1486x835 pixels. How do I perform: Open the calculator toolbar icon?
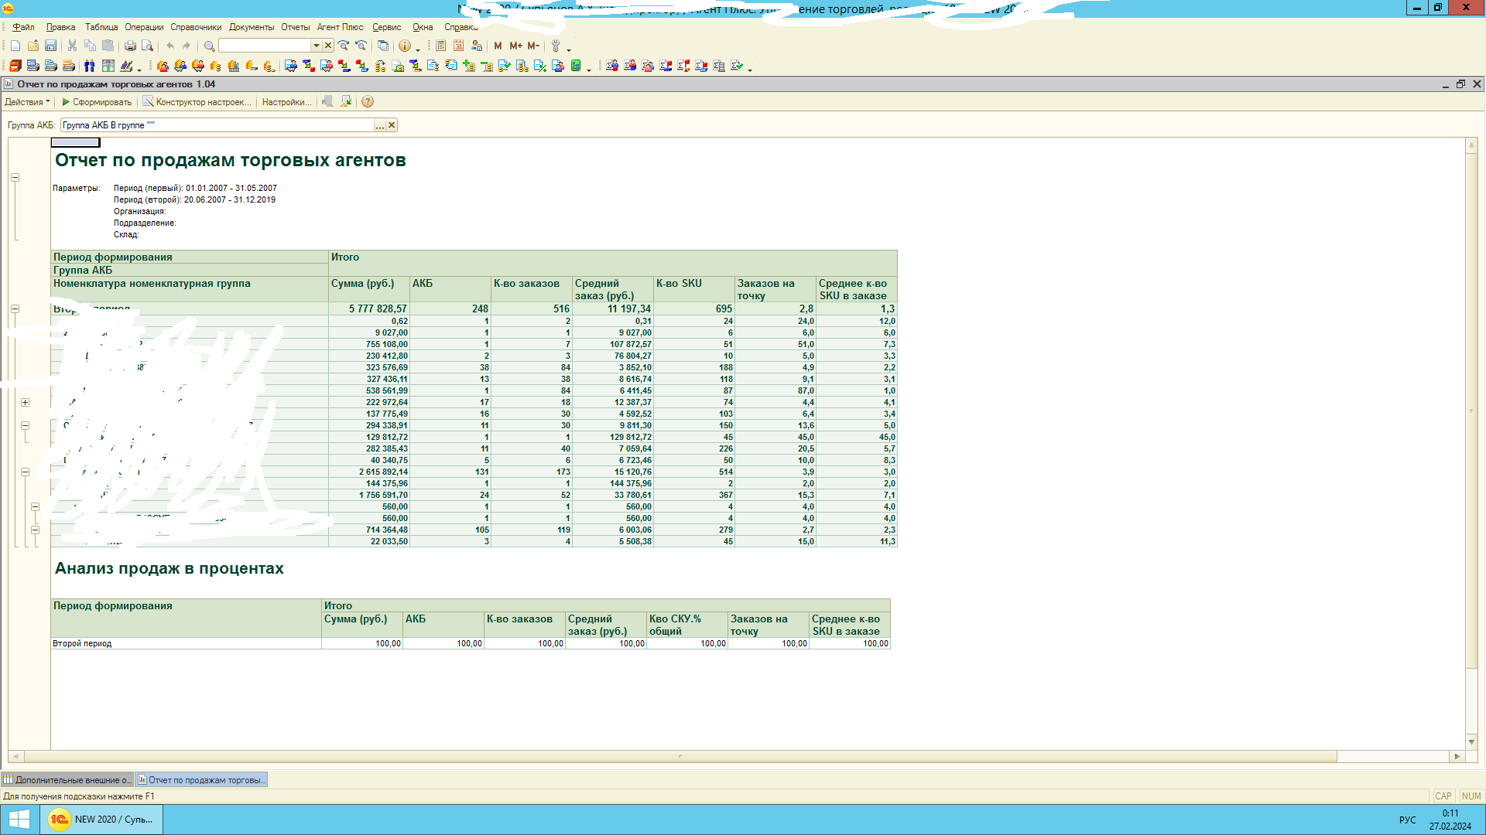440,46
